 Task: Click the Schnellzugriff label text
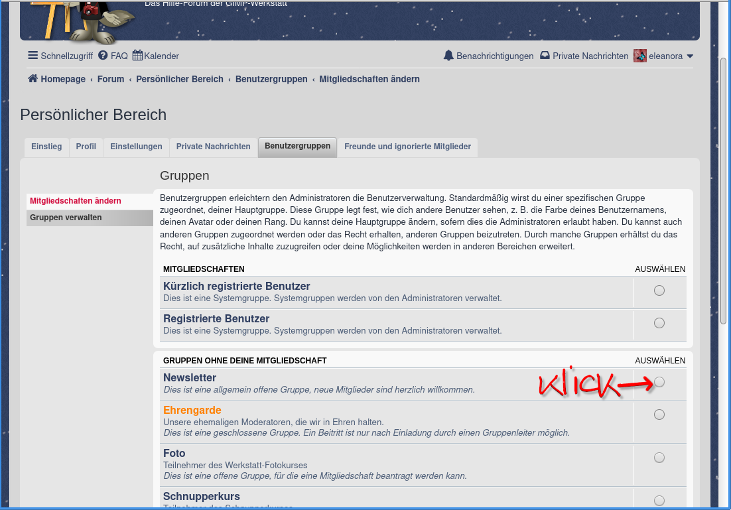click(67, 56)
